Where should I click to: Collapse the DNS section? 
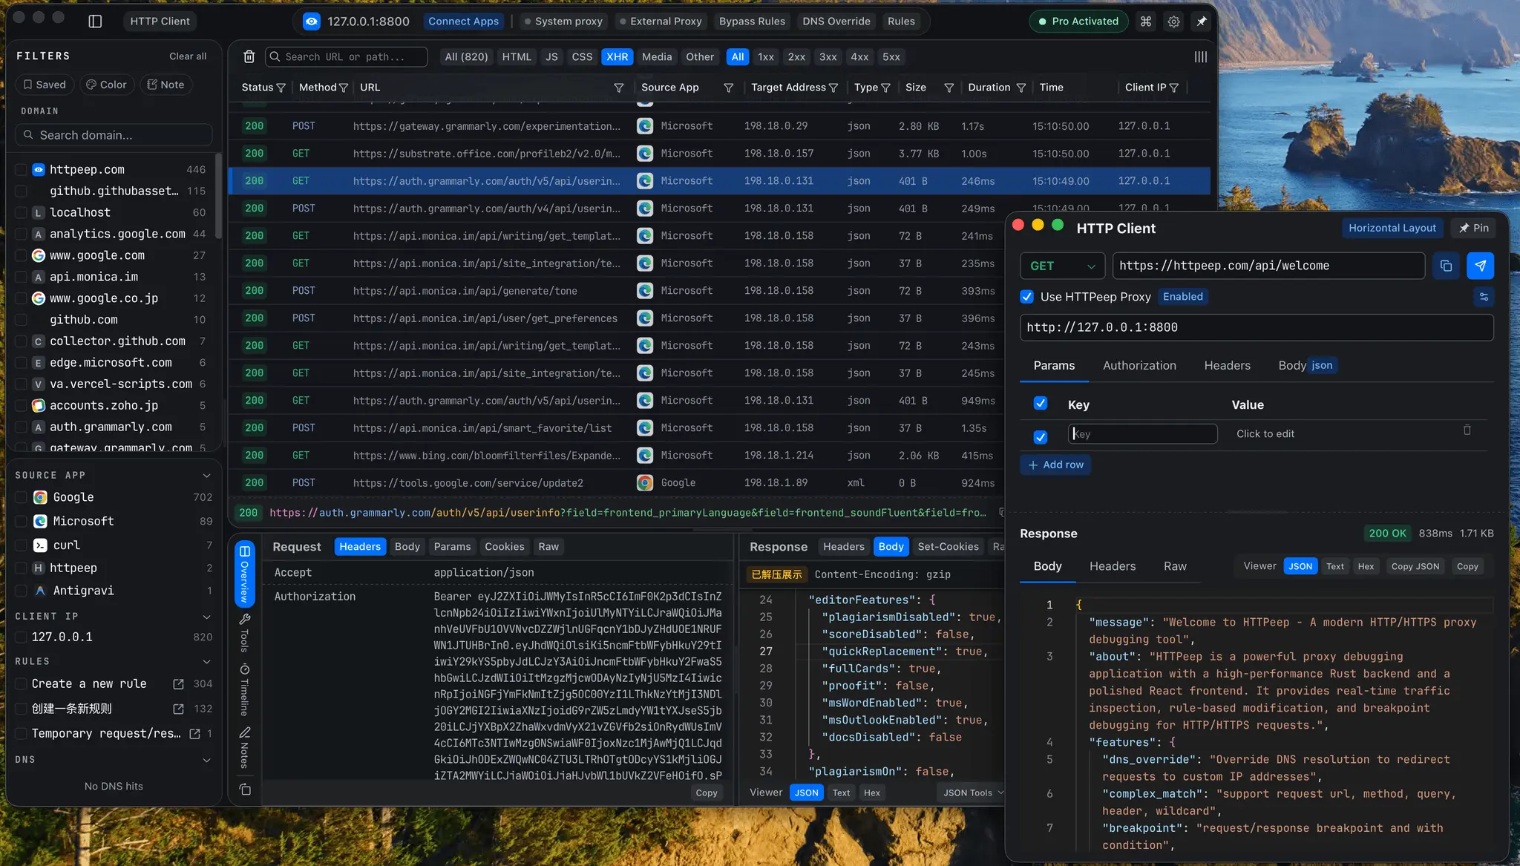(x=206, y=760)
